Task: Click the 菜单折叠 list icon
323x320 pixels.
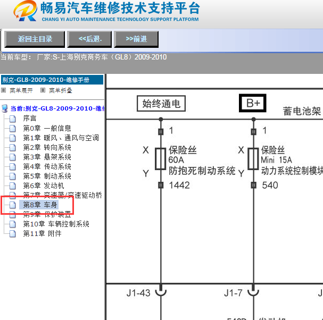Action: (x=43, y=90)
